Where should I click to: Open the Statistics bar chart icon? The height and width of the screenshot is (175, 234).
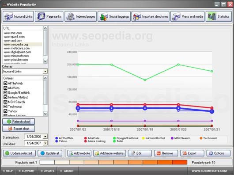tap(212, 16)
